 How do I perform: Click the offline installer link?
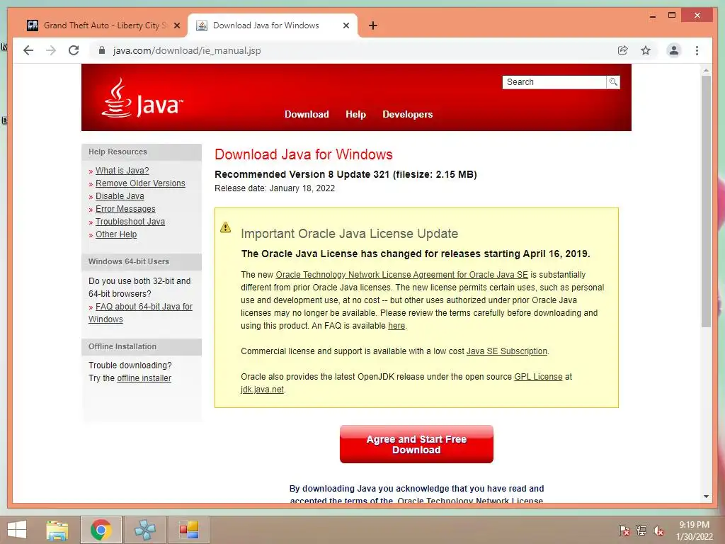(x=144, y=378)
